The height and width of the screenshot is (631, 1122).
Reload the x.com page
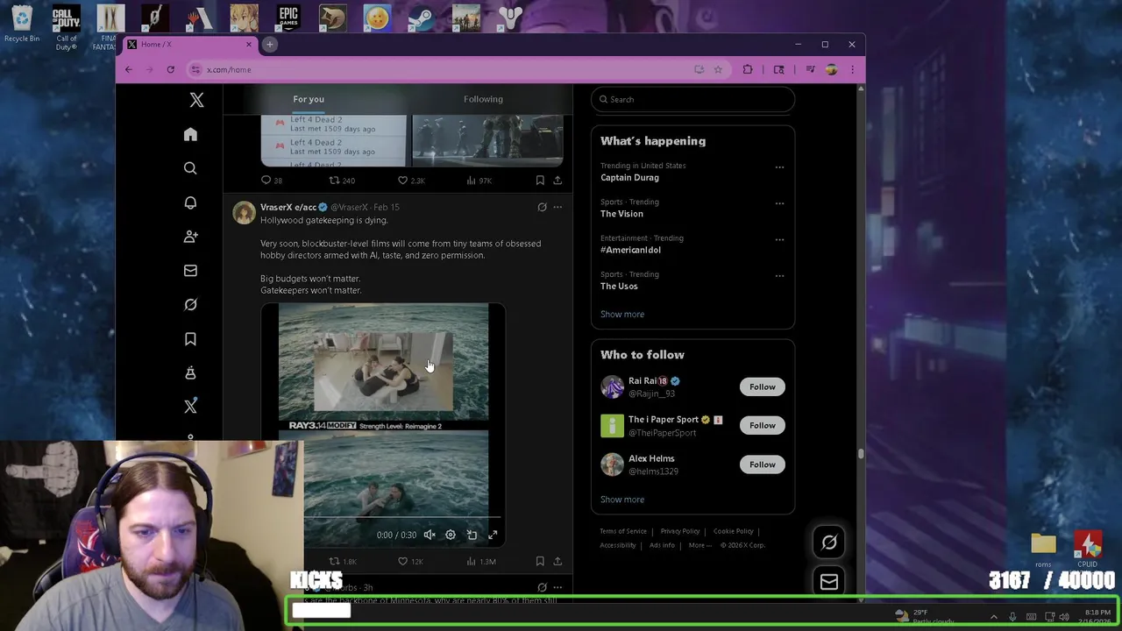click(170, 69)
